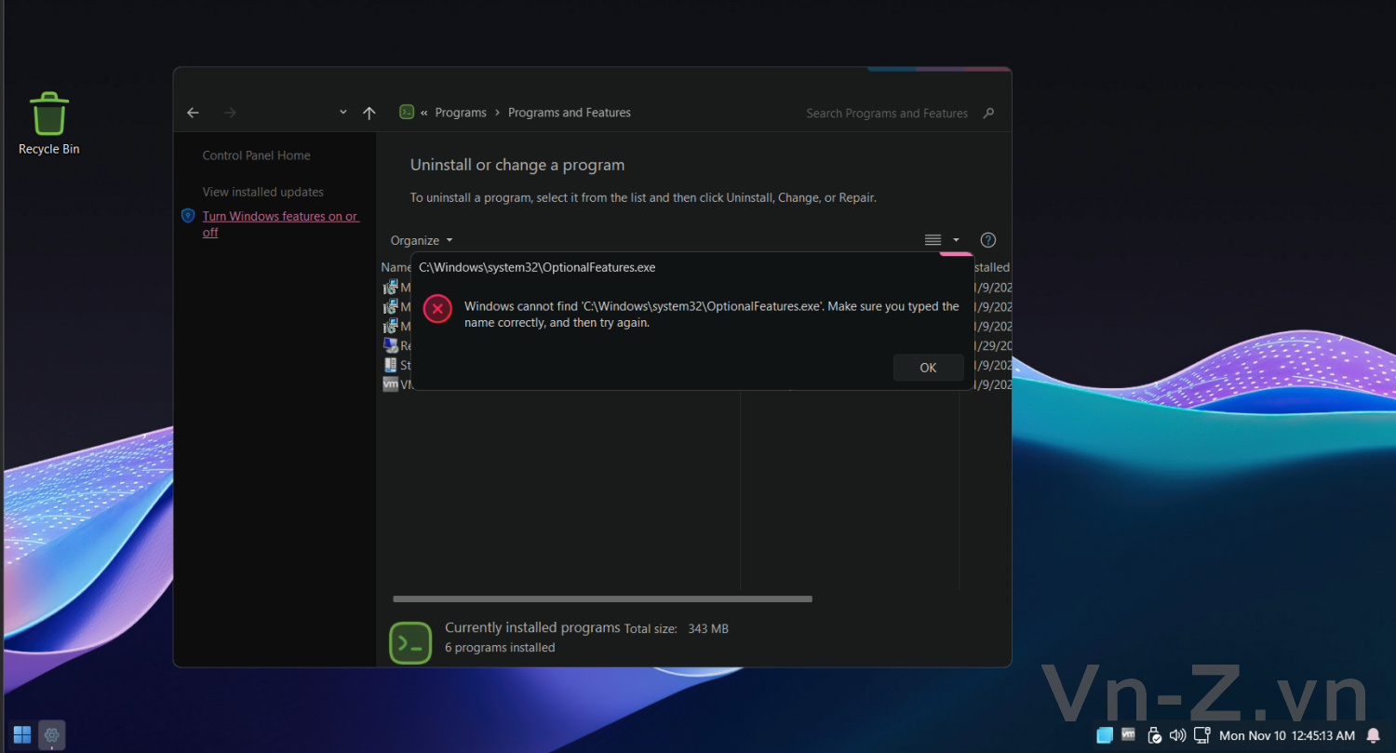
Task: Open the Windows Start button
Action: pyautogui.click(x=22, y=735)
